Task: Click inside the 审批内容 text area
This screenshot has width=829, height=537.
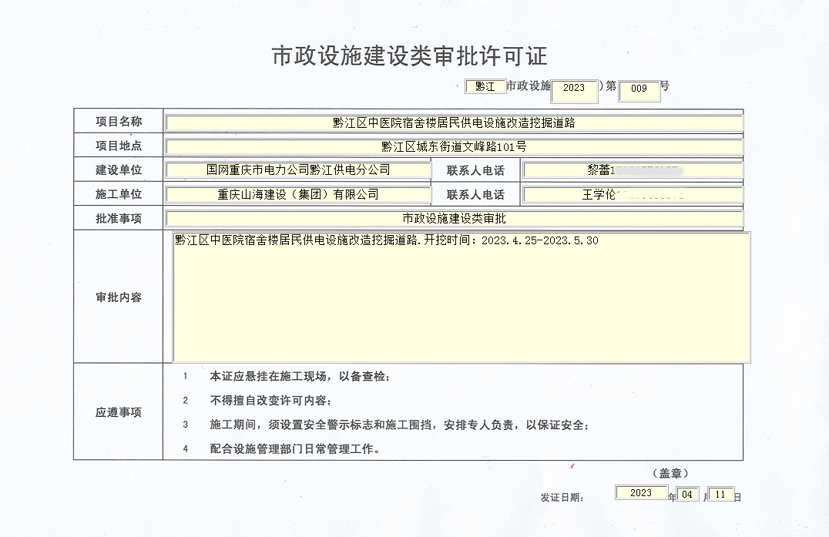Action: [461, 297]
